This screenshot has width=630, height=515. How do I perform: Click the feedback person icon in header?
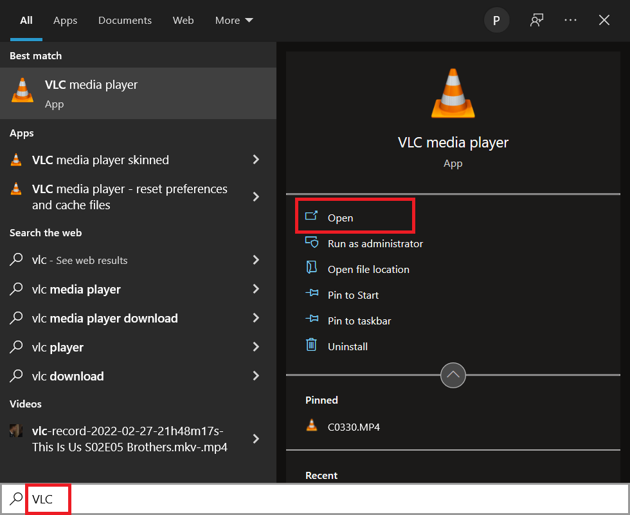click(536, 20)
